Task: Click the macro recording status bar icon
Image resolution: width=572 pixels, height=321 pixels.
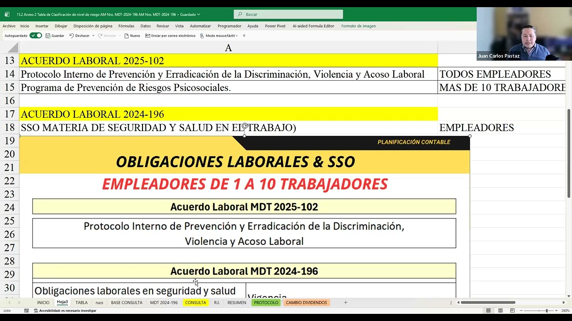Action: [x=26, y=311]
